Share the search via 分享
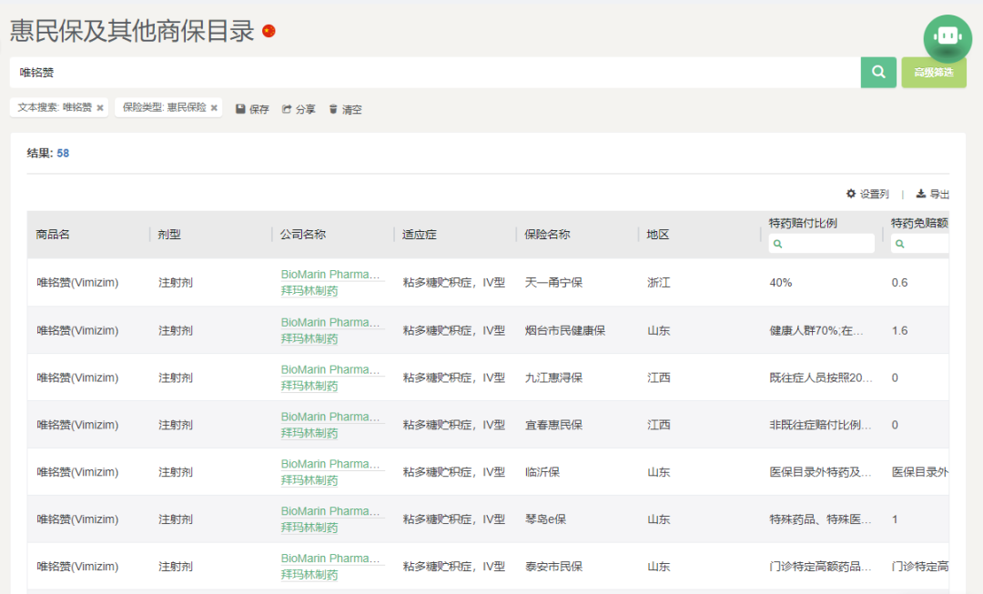The height and width of the screenshot is (594, 983). pos(299,109)
